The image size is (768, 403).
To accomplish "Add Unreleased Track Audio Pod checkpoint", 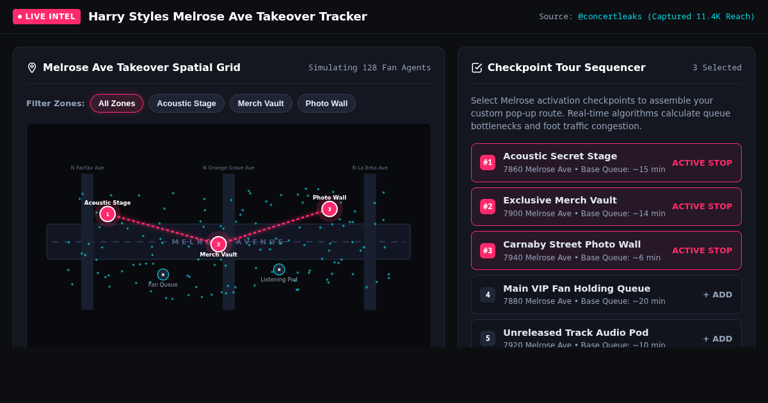I will click(717, 339).
